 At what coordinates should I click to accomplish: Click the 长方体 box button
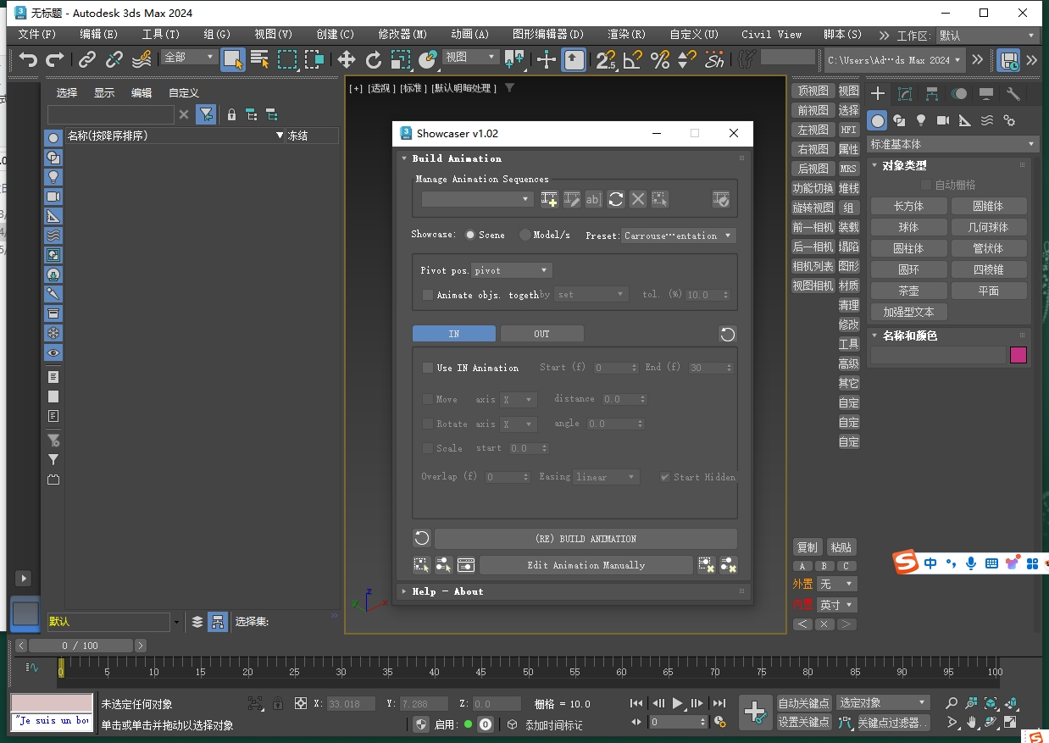click(908, 206)
